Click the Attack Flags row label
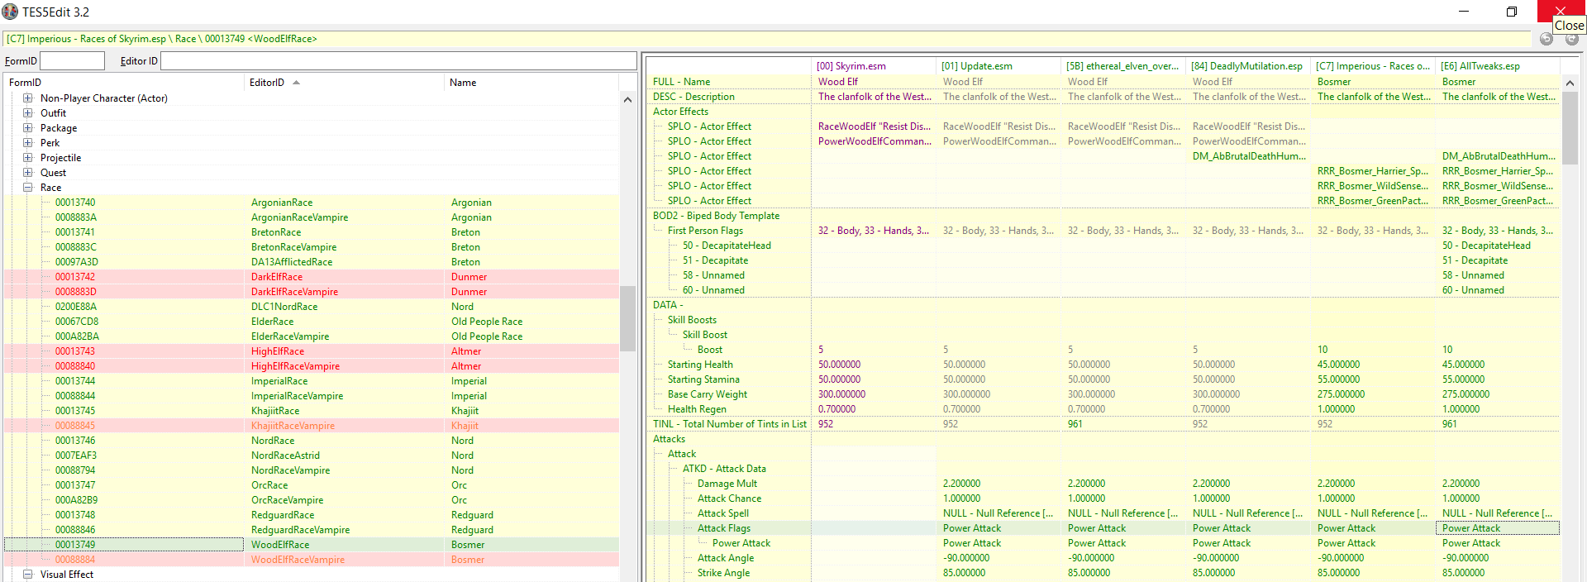1587x582 pixels. coord(724,528)
